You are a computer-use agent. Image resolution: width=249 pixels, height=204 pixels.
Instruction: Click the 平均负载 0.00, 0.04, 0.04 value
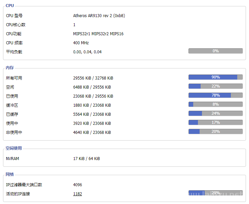click(87, 52)
